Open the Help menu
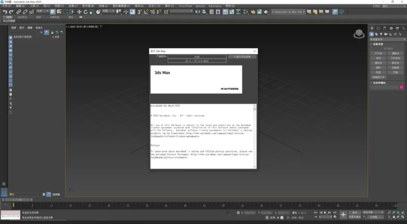The width and height of the screenshot is (407, 224). pos(230,6)
